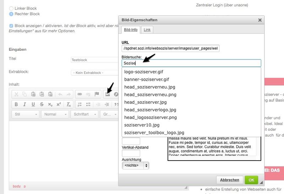Screen dimensions: 284x194
Task: Toggle bold formatting in editor
Action: pyautogui.click(x=16, y=104)
